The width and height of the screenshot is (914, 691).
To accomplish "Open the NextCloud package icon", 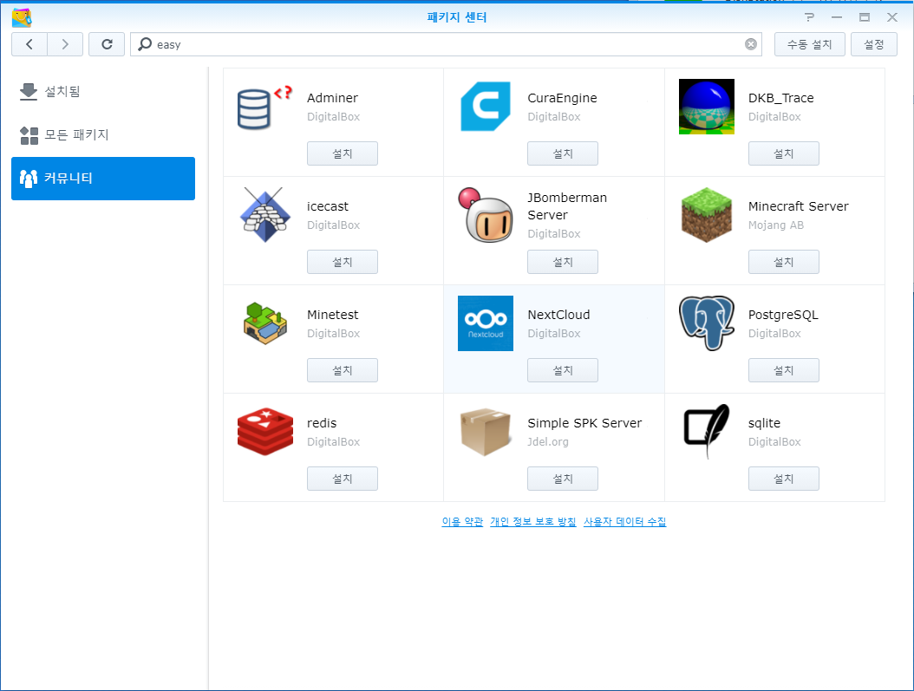I will 486,323.
